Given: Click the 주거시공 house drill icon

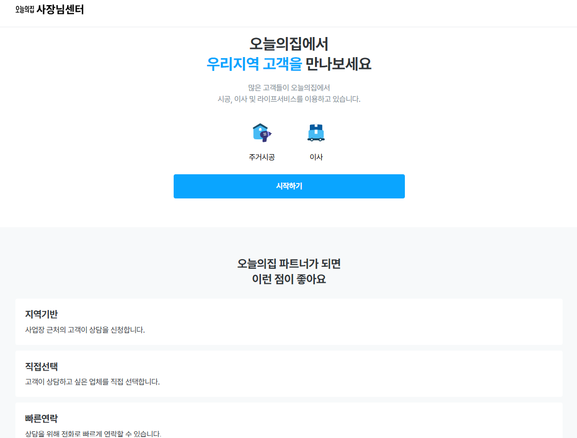Looking at the screenshot, I should pyautogui.click(x=262, y=133).
